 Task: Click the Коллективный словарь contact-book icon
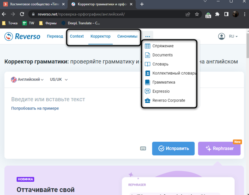148,73
